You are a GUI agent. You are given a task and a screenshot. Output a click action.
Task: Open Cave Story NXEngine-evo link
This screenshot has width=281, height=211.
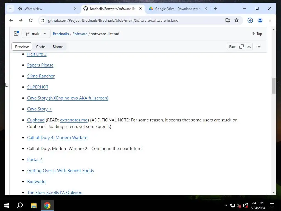tap(68, 98)
